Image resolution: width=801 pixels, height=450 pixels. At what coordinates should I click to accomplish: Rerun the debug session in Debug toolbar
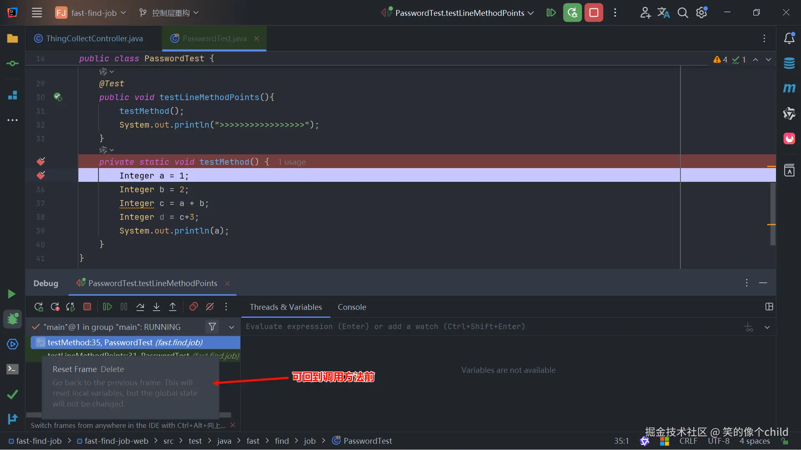tap(39, 307)
